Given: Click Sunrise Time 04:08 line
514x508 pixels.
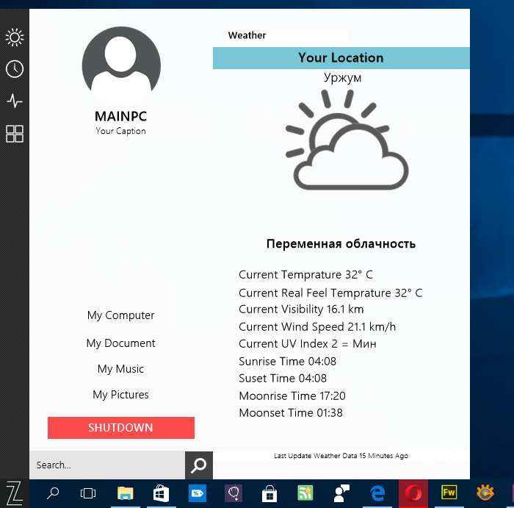Looking at the screenshot, I should [x=288, y=361].
